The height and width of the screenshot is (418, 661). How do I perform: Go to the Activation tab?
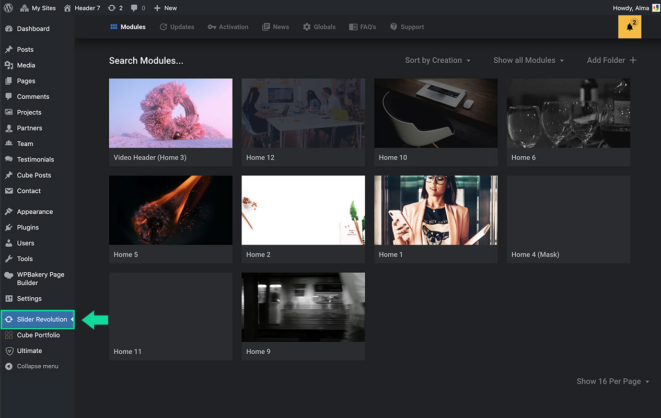[228, 27]
